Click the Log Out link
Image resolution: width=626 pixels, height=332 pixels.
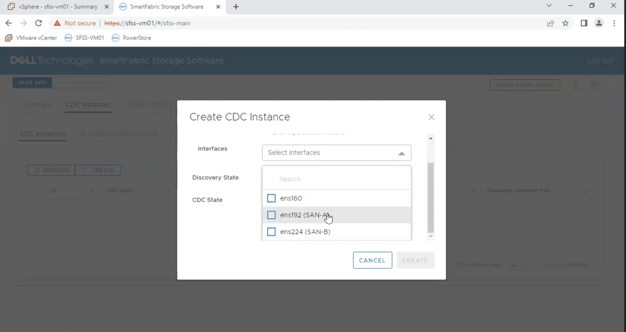[x=600, y=61]
